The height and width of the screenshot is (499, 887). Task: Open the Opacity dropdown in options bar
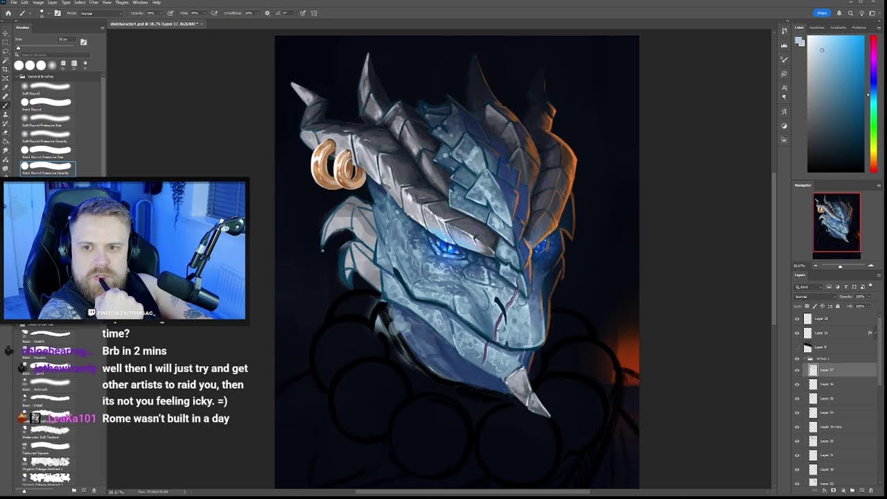(x=161, y=13)
